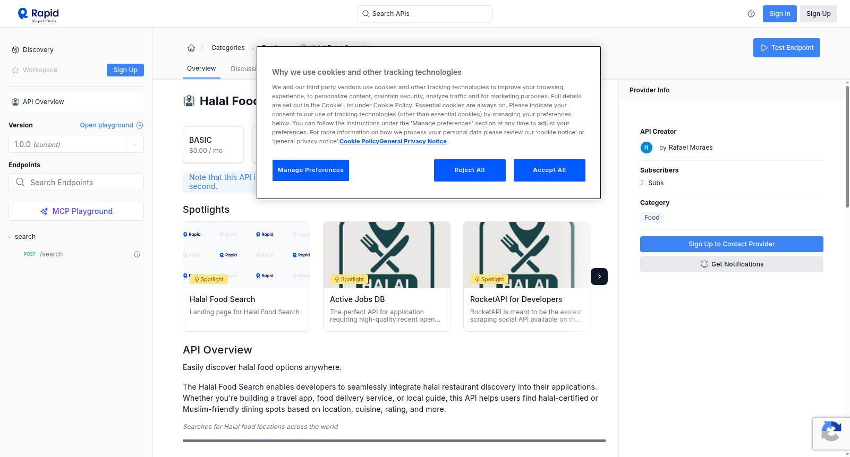This screenshot has width=850, height=457.
Task: Open Discovery in the sidebar
Action: pos(38,50)
